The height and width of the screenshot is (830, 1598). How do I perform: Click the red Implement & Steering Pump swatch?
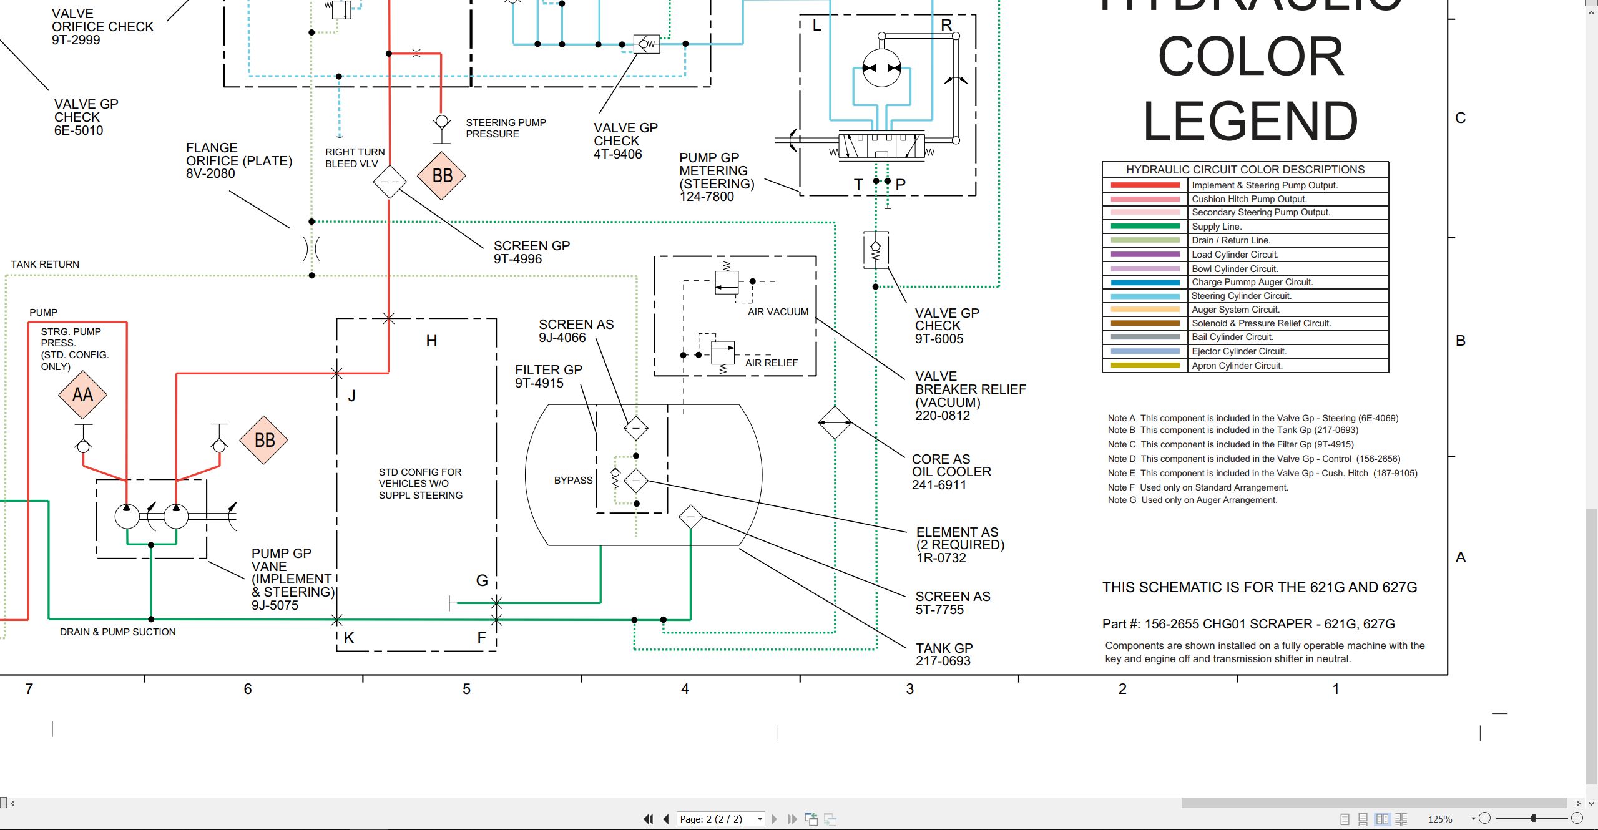pyautogui.click(x=1145, y=185)
